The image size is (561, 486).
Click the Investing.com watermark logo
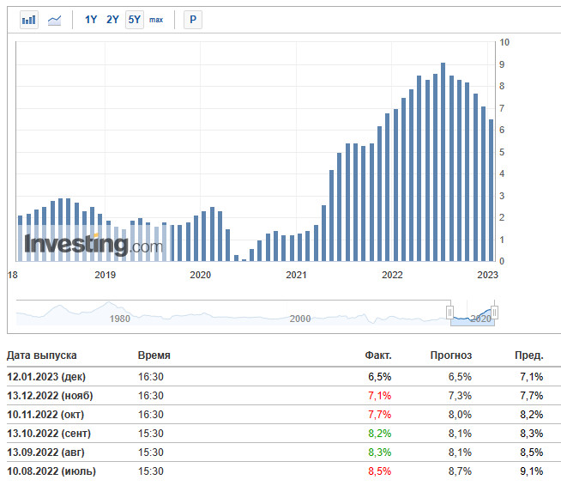93,245
